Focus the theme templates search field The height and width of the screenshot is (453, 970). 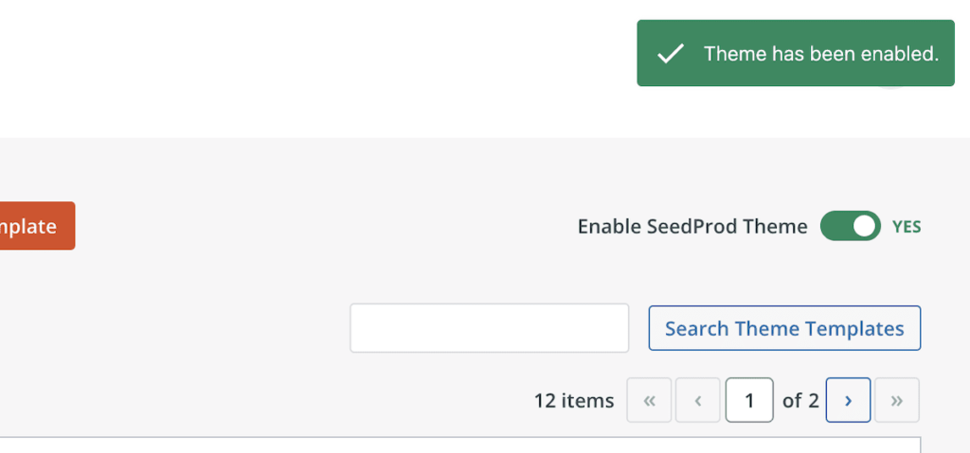(489, 328)
